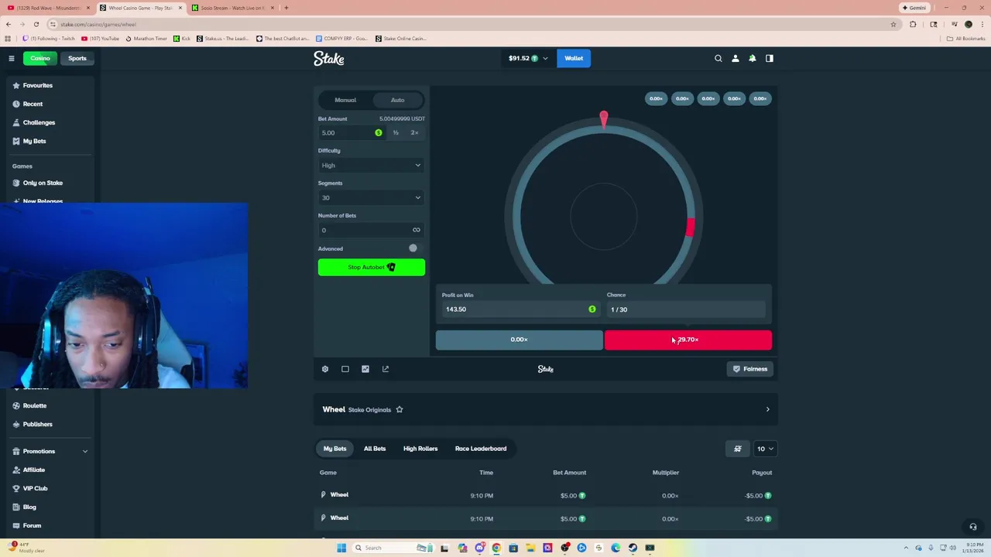The width and height of the screenshot is (991, 557).
Task: Open the VIP Club sidebar link
Action: [35, 488]
